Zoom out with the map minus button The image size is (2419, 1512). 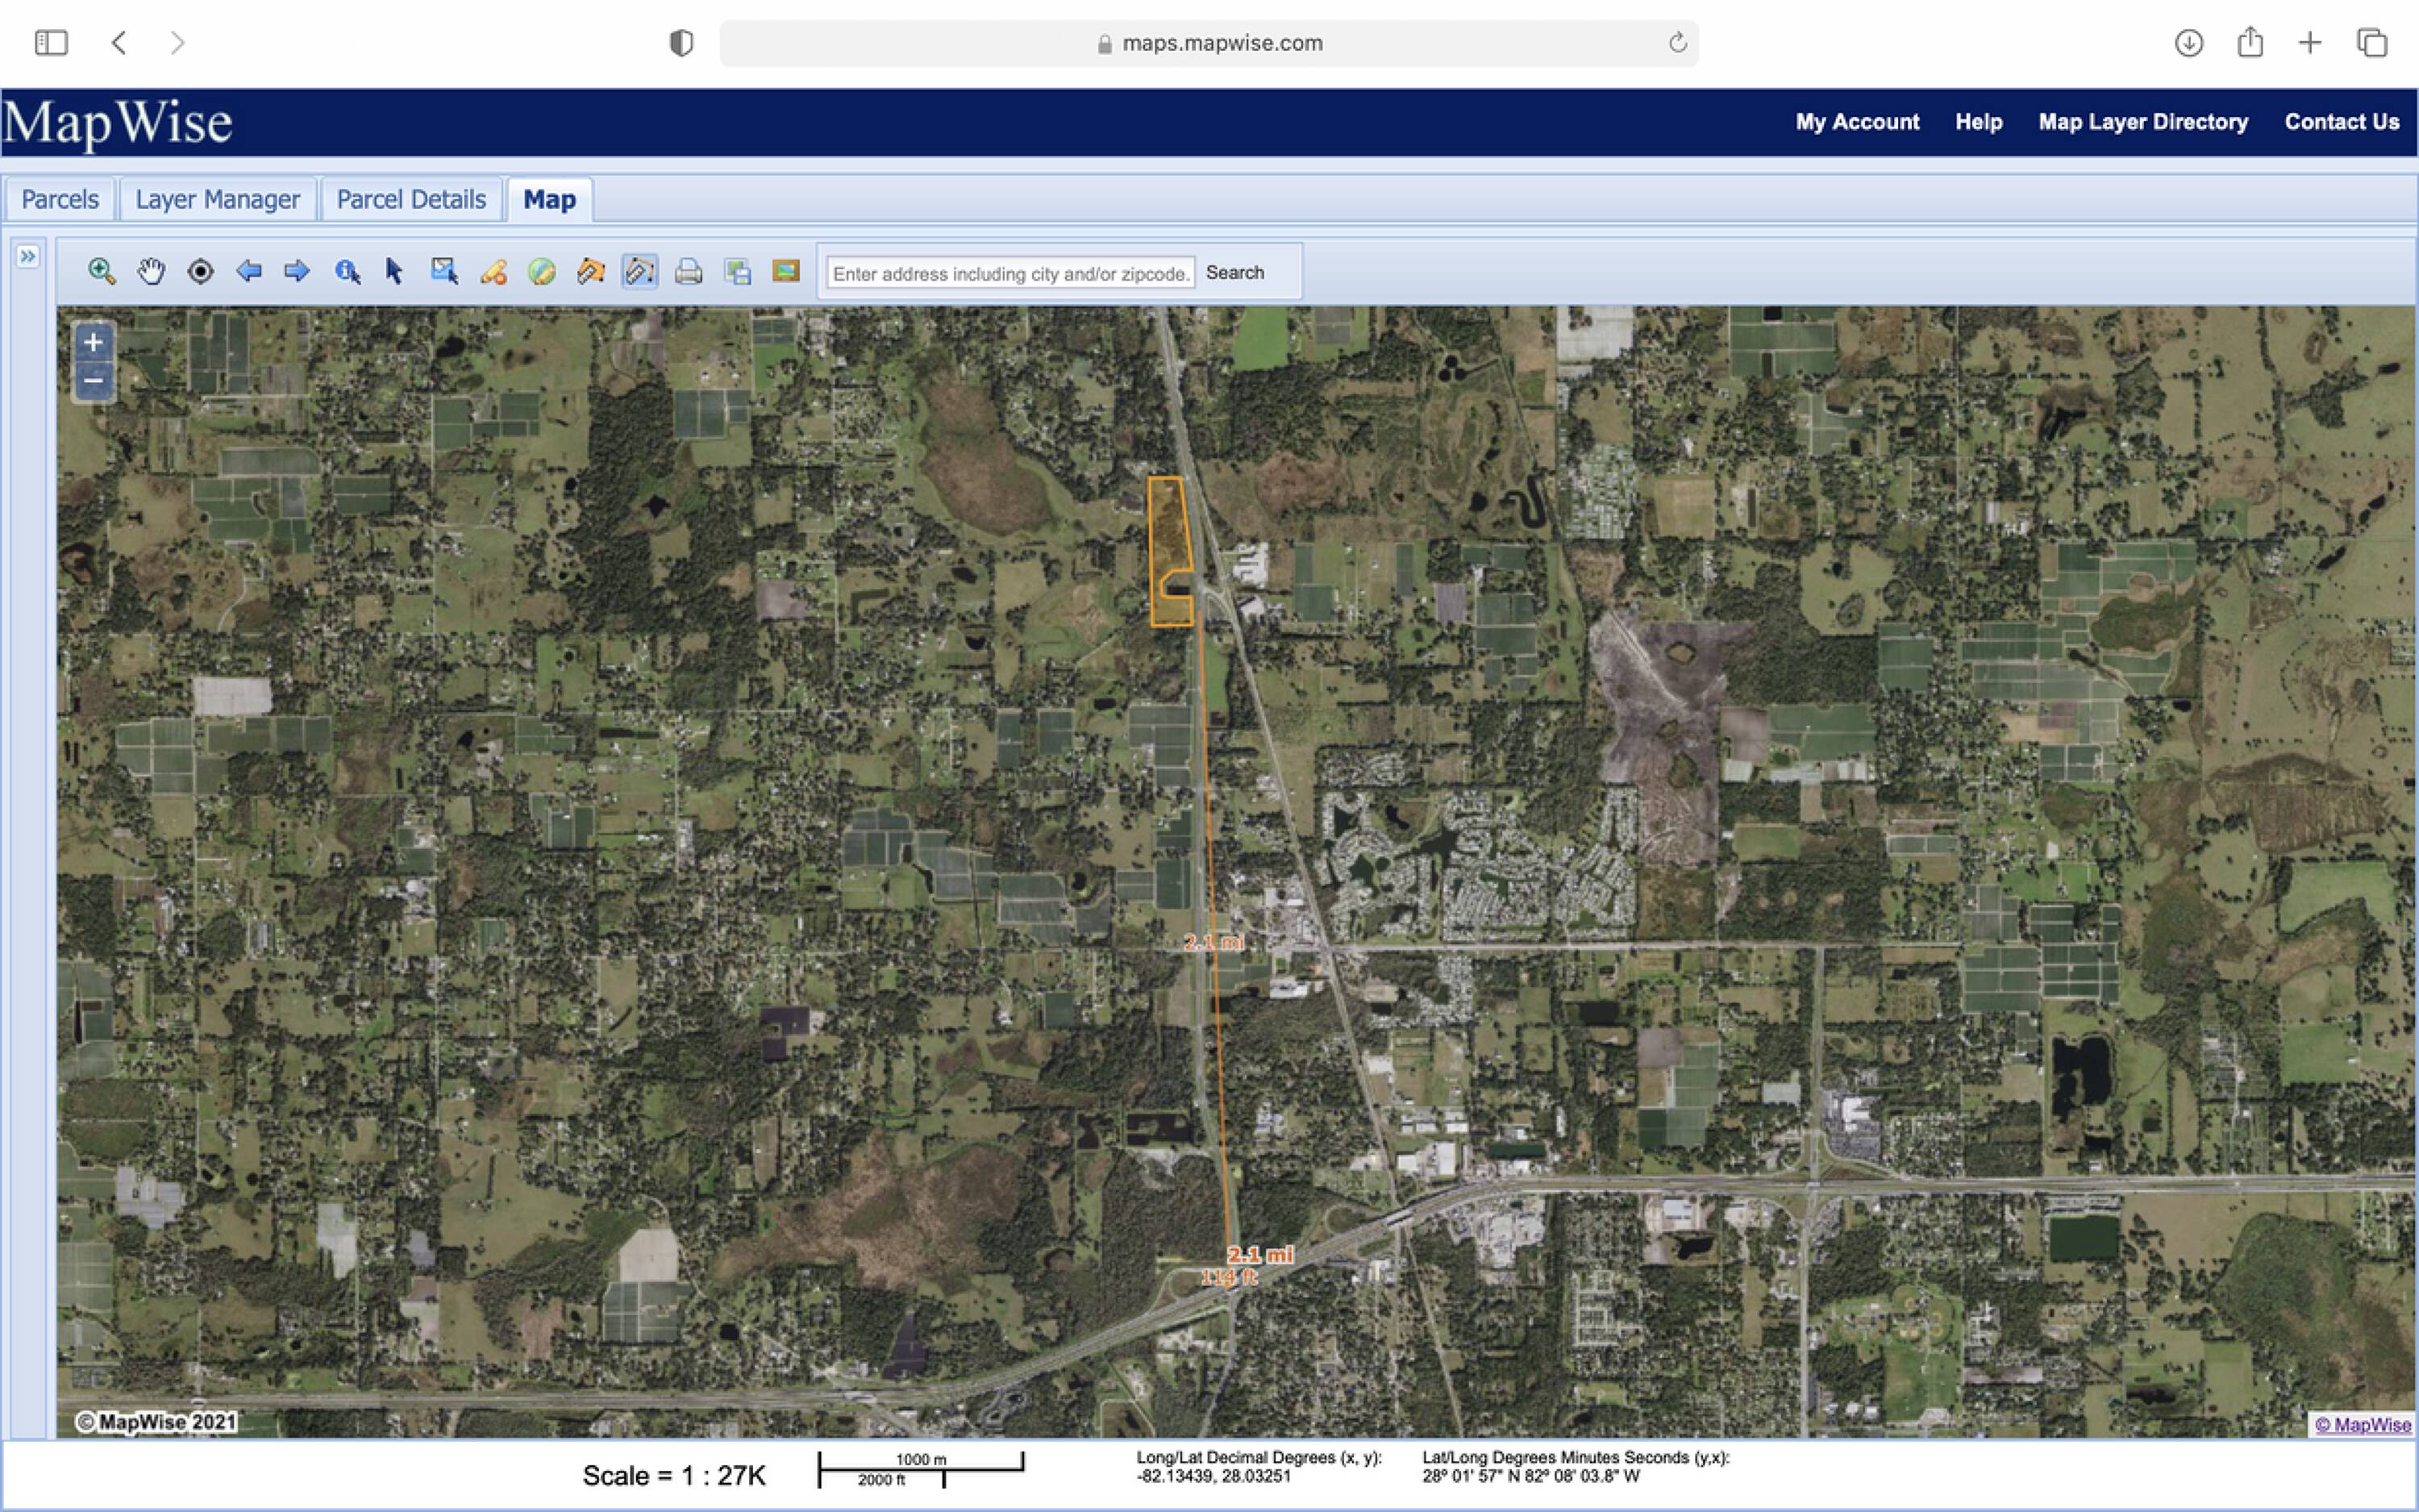click(93, 381)
